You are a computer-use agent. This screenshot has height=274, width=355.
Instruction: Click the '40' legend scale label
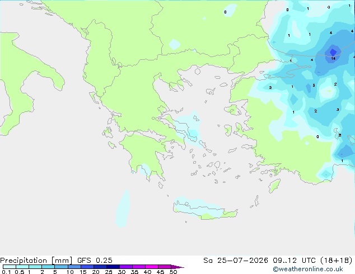tap(147, 272)
